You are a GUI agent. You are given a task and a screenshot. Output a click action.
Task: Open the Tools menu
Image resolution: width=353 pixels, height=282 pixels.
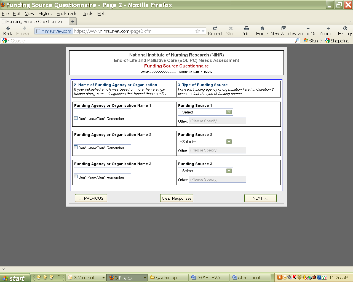click(x=88, y=13)
